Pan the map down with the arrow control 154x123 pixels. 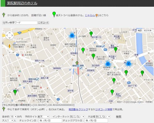click(x=10, y=38)
